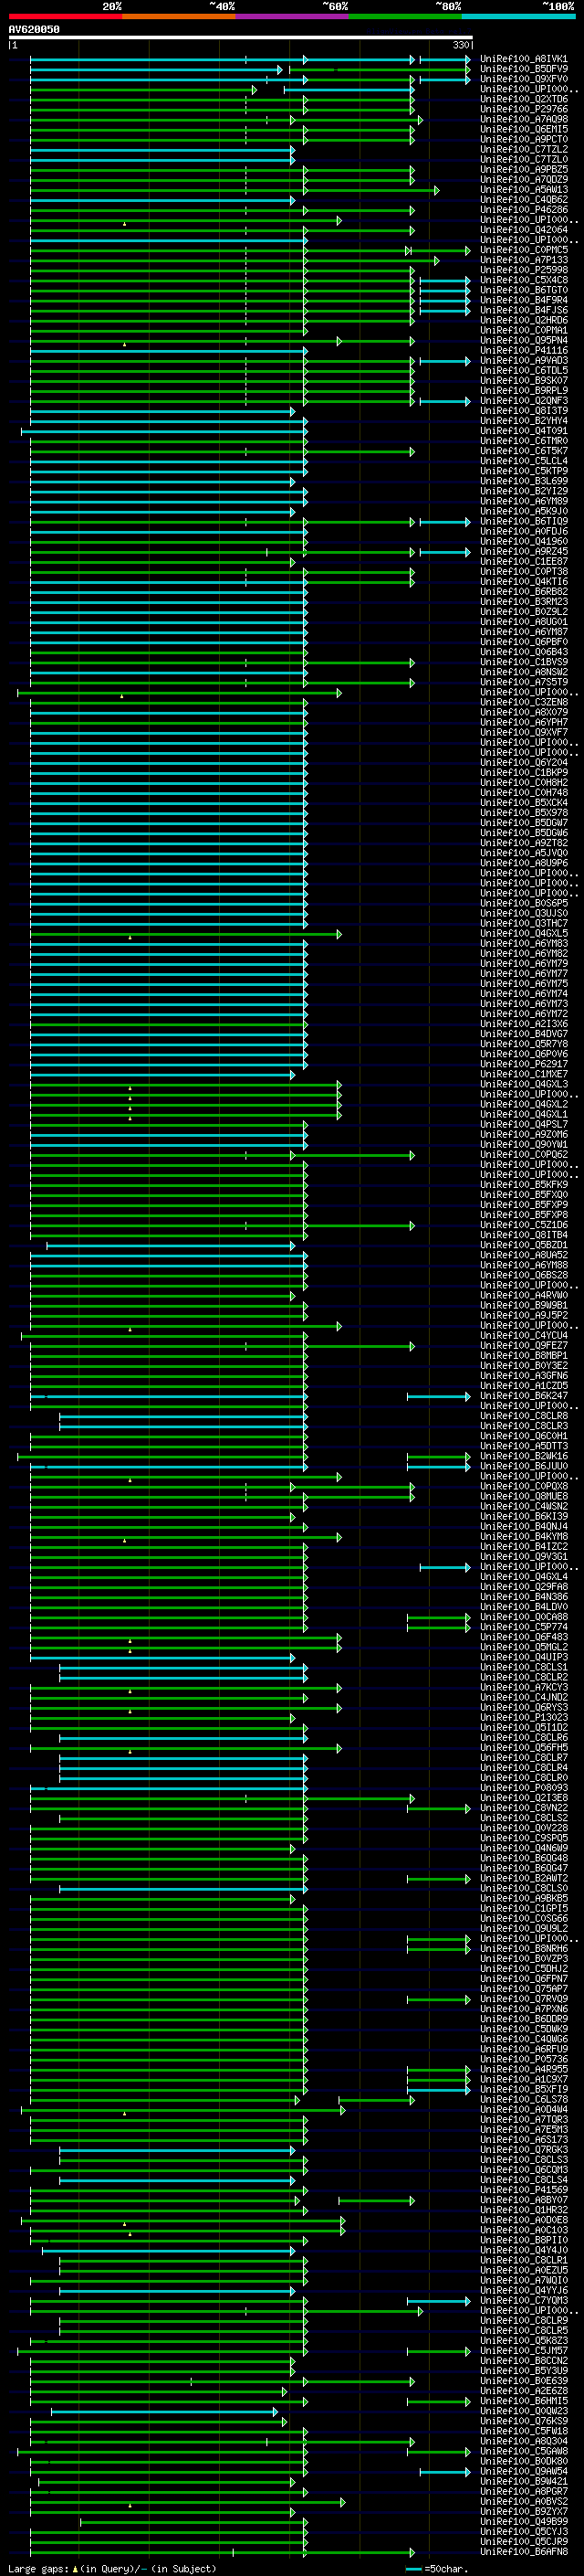Screen dimensions: 584x2576
Task: Open hit UniRef100_A8IVK1
Action: (x=523, y=60)
